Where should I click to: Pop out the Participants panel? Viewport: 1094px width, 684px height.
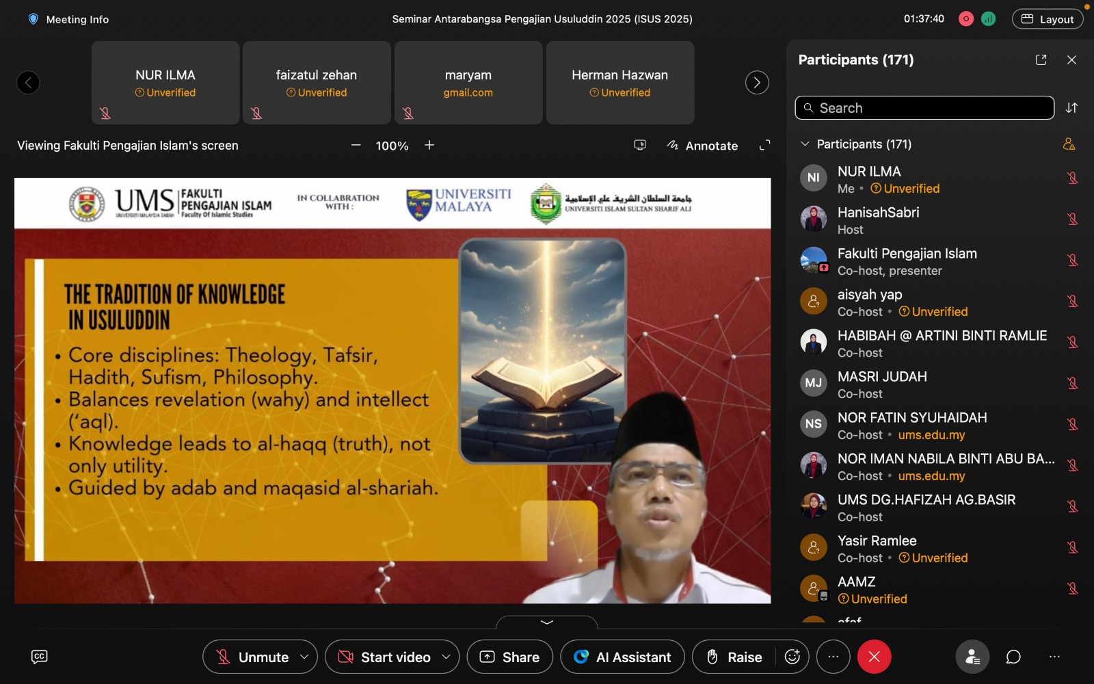[x=1041, y=60]
